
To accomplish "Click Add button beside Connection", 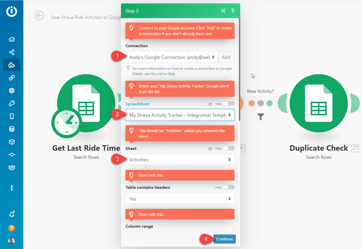I will click(226, 57).
